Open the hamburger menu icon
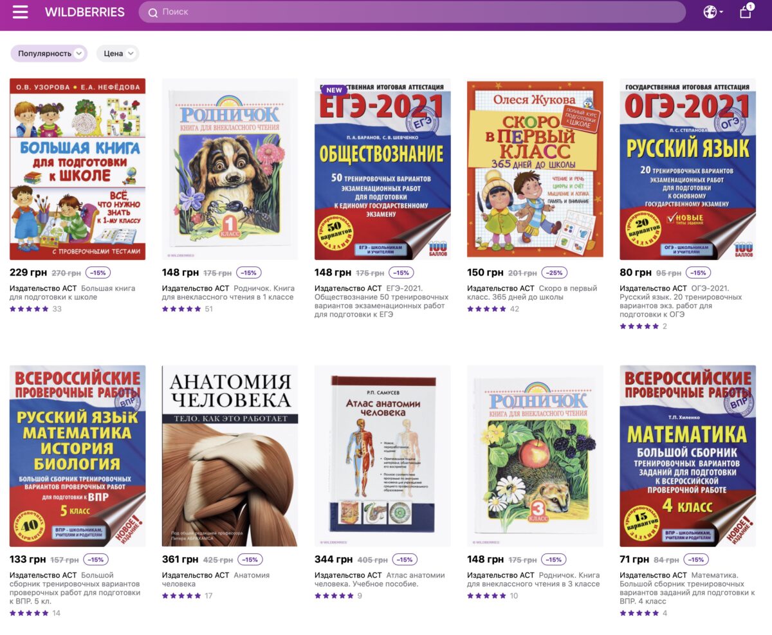772x635 pixels. pos(21,12)
